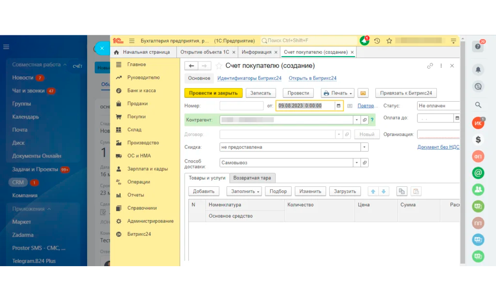Screen dimensions: 496x301
Task: Open the Статус dropdown field
Action: (438, 105)
